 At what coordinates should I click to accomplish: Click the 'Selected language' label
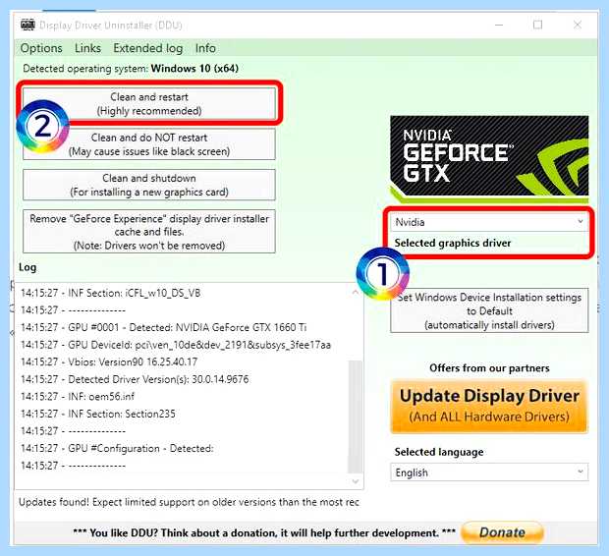tap(439, 452)
